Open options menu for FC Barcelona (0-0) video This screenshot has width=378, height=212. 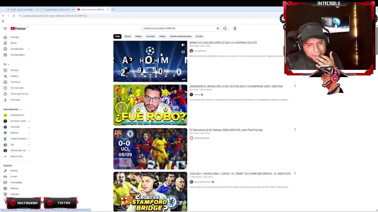click(295, 130)
